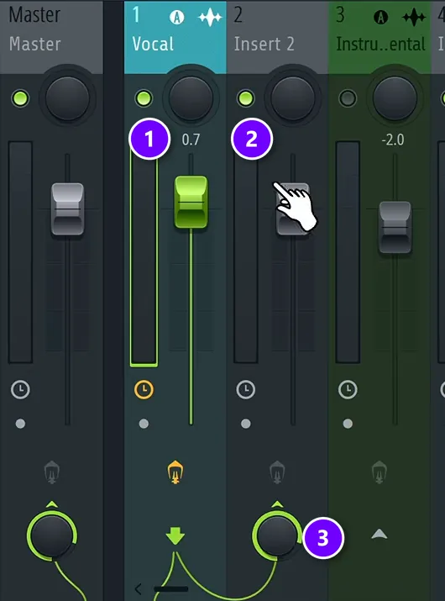Toggle the small dot button on Instrumental track

pyautogui.click(x=348, y=424)
